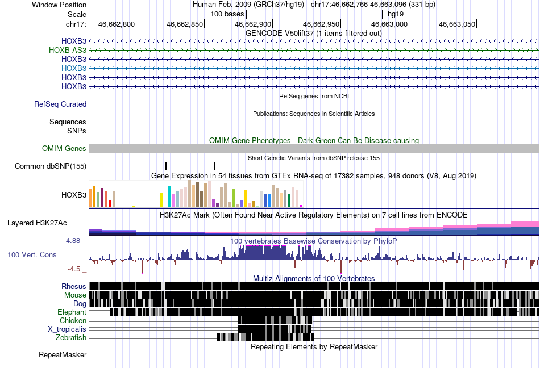Select the SNPs track label
540x368 pixels.
click(x=77, y=131)
